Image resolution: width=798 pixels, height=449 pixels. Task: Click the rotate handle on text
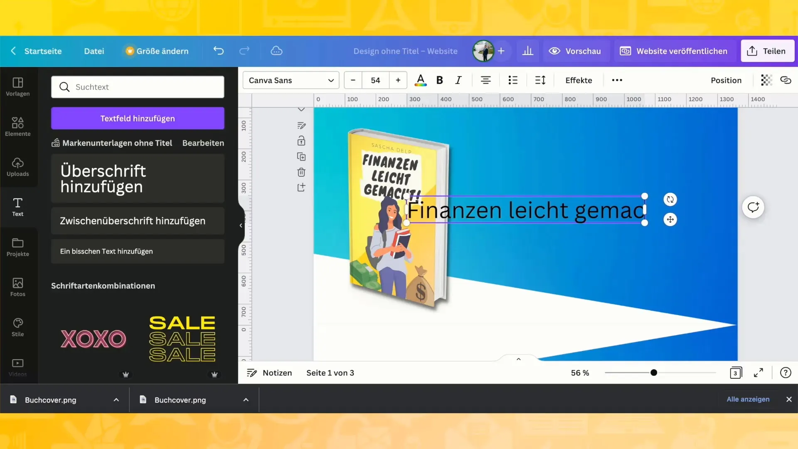(x=670, y=200)
